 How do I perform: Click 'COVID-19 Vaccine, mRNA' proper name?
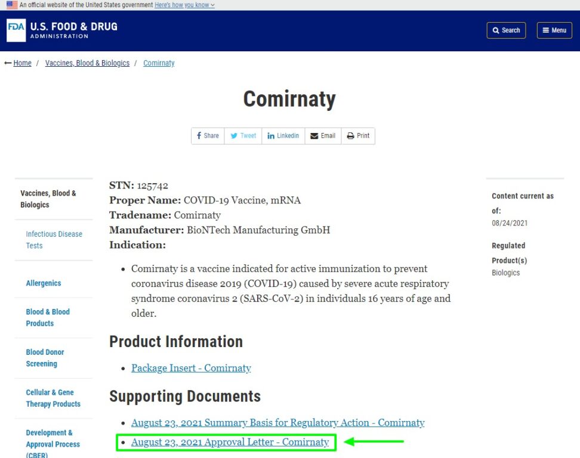click(242, 200)
